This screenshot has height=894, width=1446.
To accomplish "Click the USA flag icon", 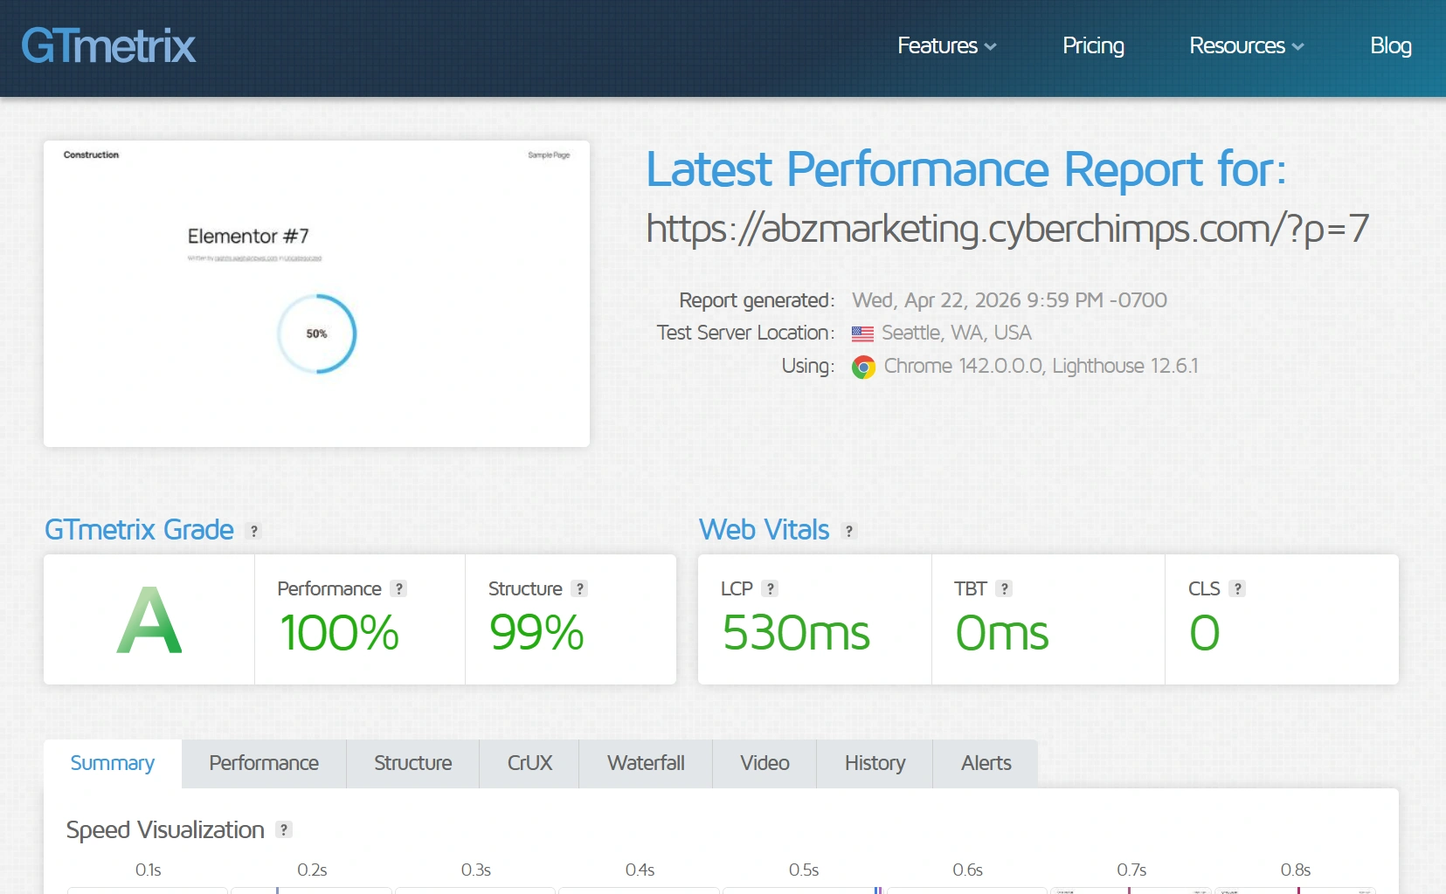I will tap(862, 334).
